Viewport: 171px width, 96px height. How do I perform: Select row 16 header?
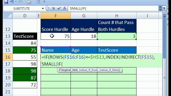[8, 57]
